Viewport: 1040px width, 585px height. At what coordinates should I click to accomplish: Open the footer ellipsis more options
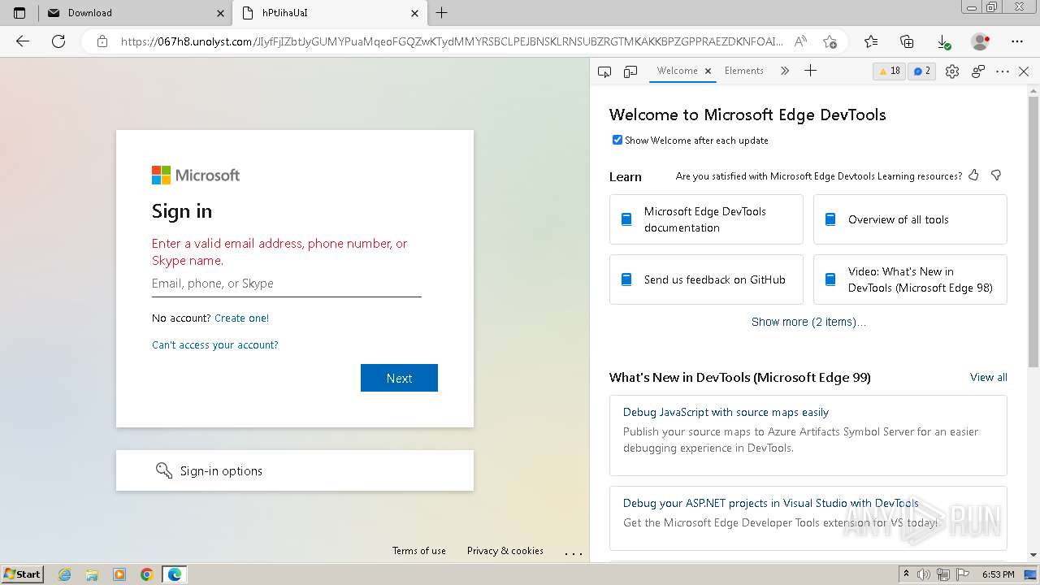pos(574,552)
